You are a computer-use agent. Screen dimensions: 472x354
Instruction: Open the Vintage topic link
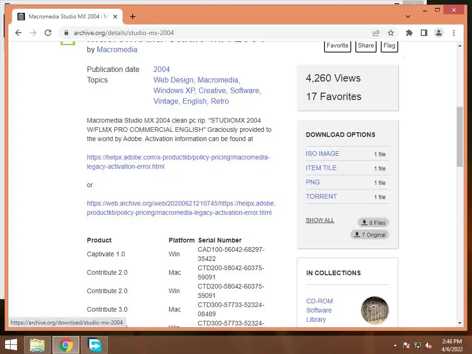(x=166, y=101)
